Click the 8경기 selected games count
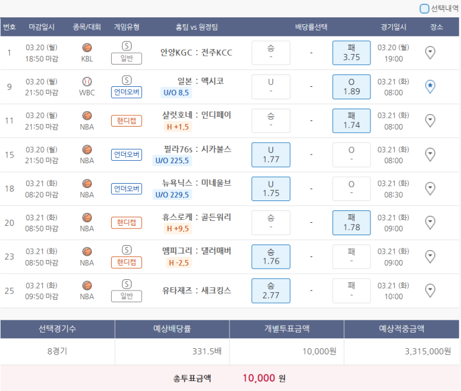461x391 pixels. (57, 351)
